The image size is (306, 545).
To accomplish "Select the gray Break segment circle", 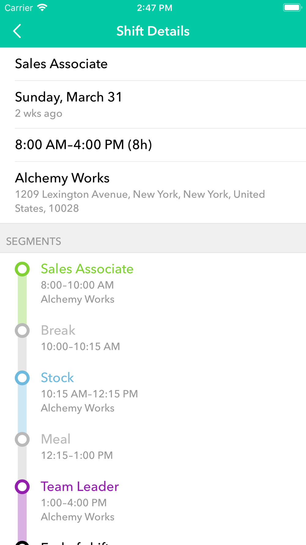I will click(x=22, y=330).
